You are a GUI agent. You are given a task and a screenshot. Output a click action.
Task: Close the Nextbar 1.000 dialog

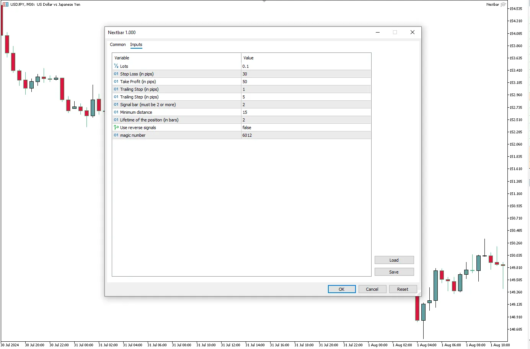coord(412,33)
